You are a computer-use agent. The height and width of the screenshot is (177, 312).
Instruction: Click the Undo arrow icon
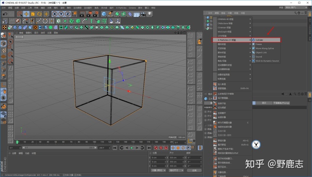(5, 14)
